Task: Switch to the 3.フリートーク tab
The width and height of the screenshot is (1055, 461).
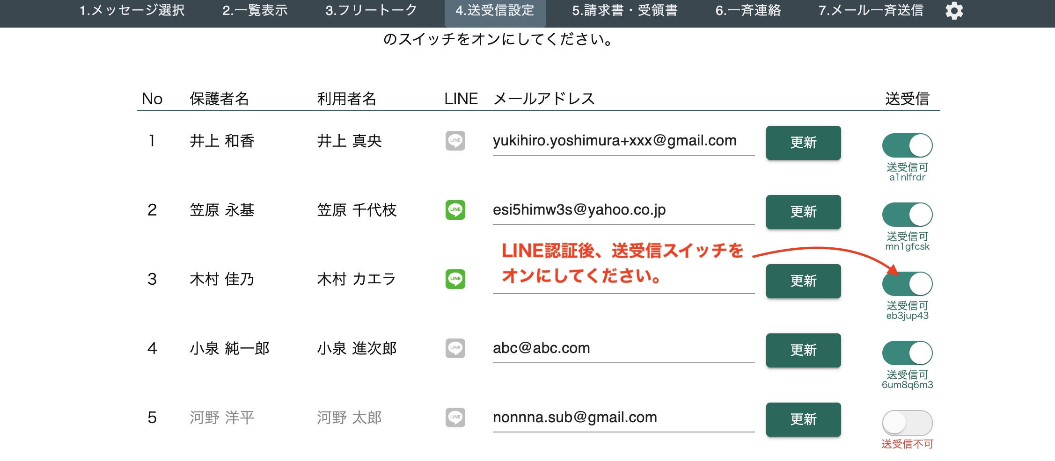Action: pyautogui.click(x=371, y=11)
